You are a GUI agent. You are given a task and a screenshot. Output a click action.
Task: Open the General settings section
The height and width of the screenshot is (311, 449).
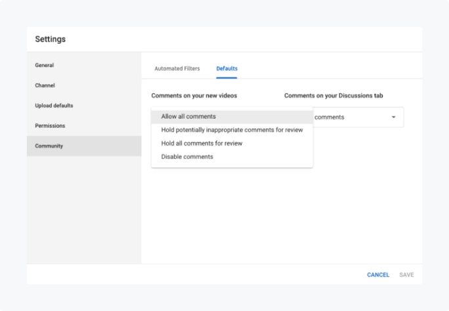pyautogui.click(x=45, y=65)
